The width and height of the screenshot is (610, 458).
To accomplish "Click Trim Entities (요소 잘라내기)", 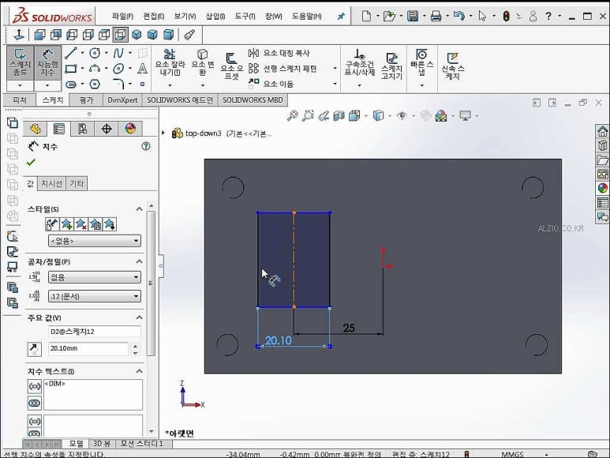I will (x=170, y=62).
